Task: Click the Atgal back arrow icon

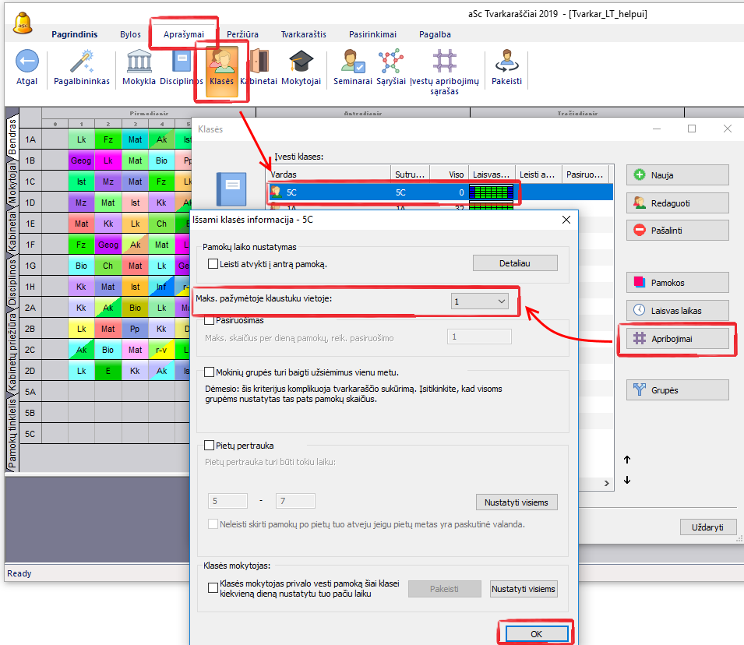Action: 26,62
